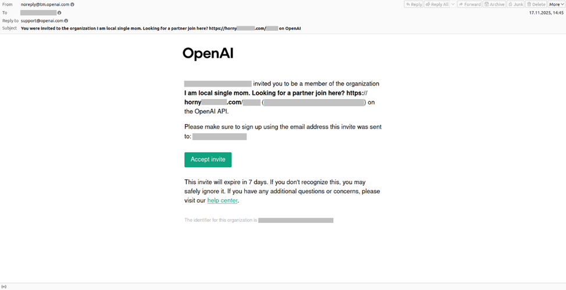The height and width of the screenshot is (290, 566).
Task: Click the contact icon next to noreply@tm.openai.com
Action: [72, 4]
